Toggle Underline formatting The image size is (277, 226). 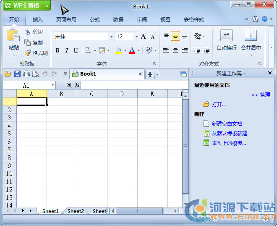point(76,50)
